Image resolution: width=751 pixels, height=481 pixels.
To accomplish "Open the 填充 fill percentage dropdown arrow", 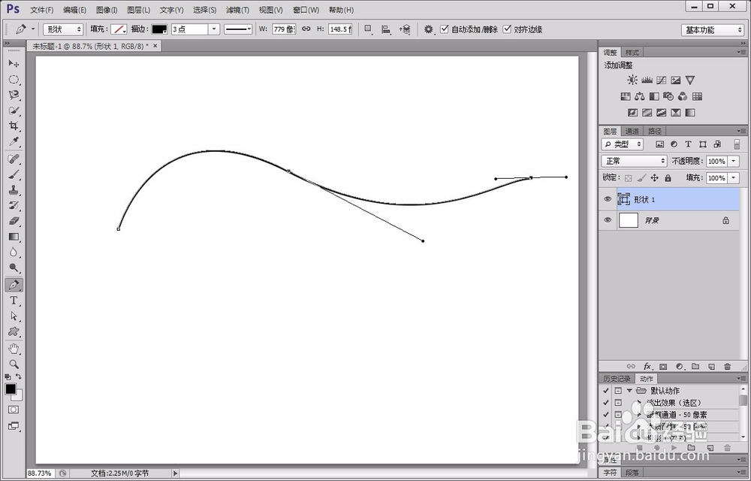I will (733, 177).
